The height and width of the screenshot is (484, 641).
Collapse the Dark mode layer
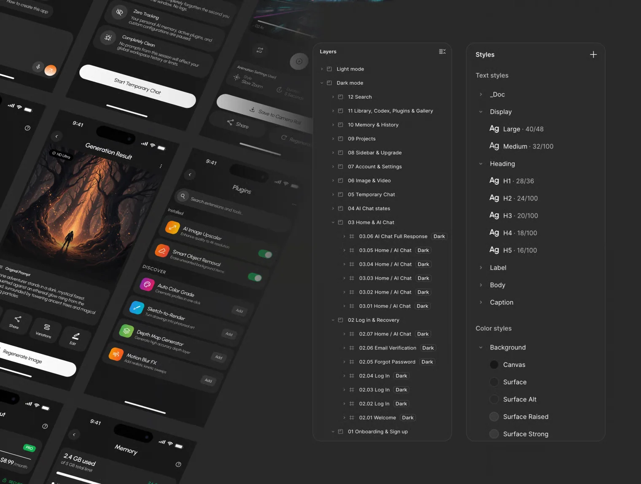tap(322, 83)
